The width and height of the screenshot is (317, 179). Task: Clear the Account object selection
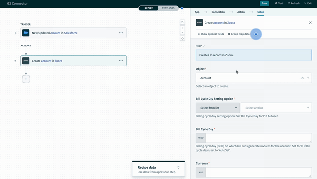point(302,78)
